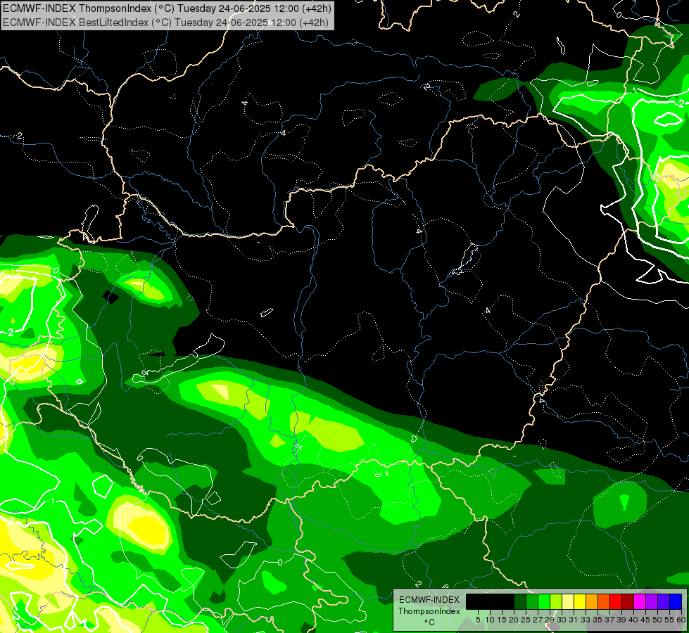Click the purple 45–50 legend swatch
Image resolution: width=689 pixels, height=633 pixels.
click(652, 601)
